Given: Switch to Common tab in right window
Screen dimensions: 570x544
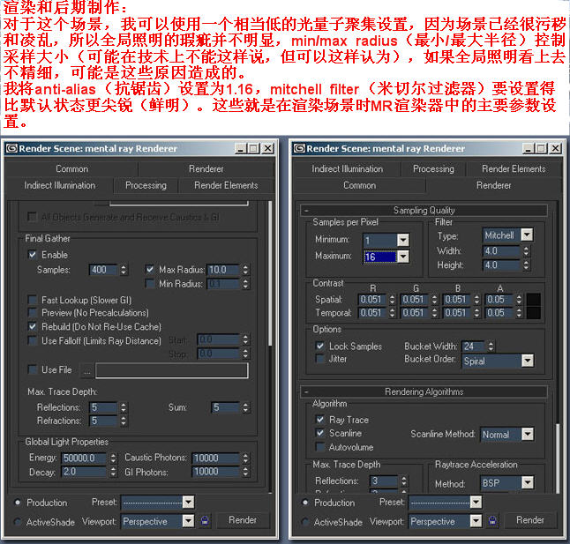Looking at the screenshot, I should tap(359, 185).
